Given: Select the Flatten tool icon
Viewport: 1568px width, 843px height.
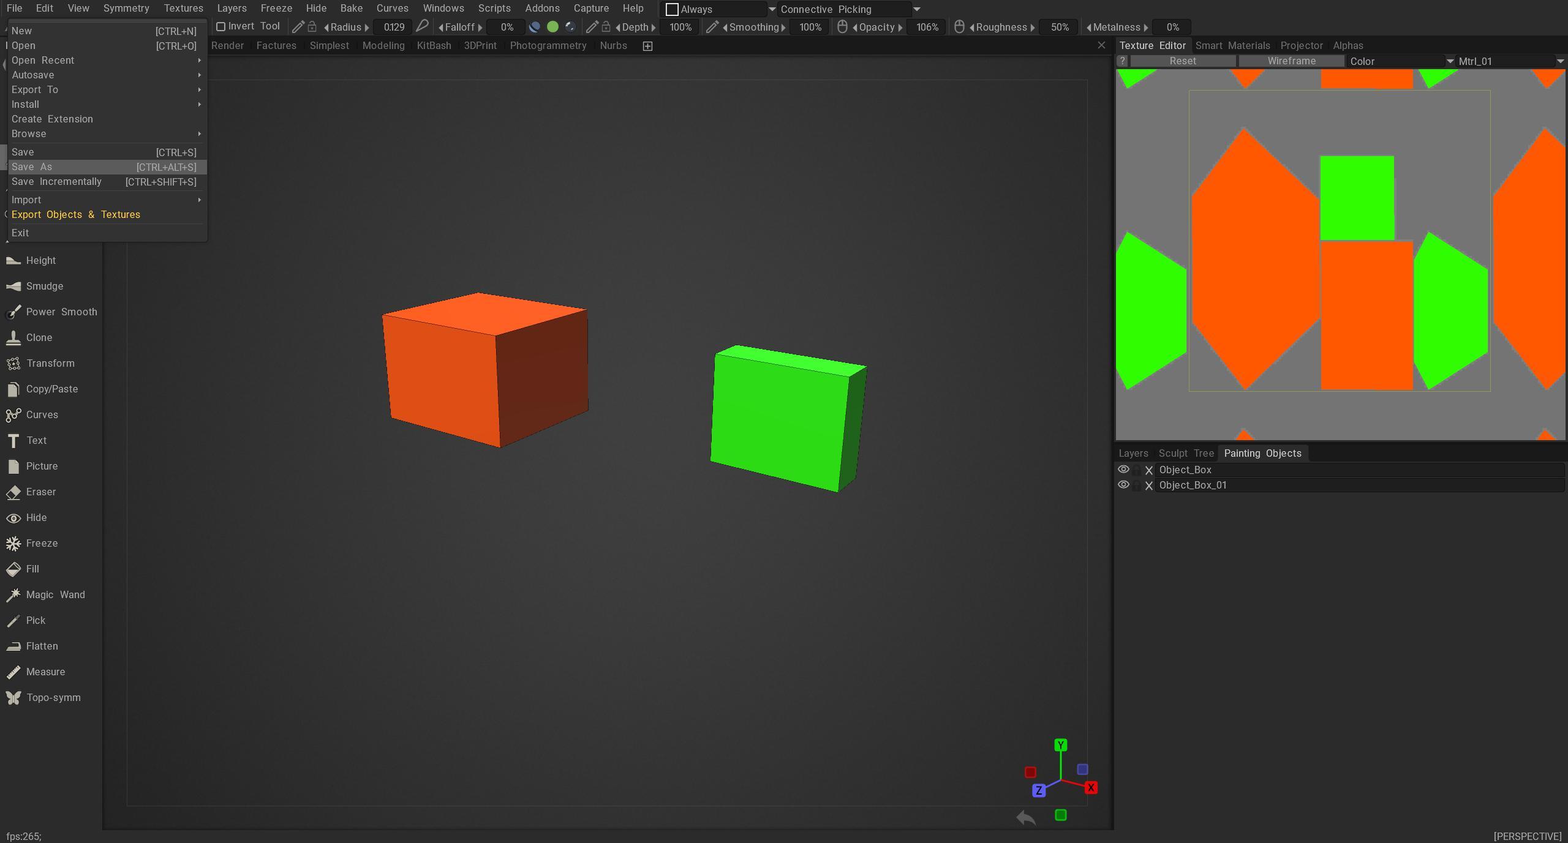Looking at the screenshot, I should 13,646.
